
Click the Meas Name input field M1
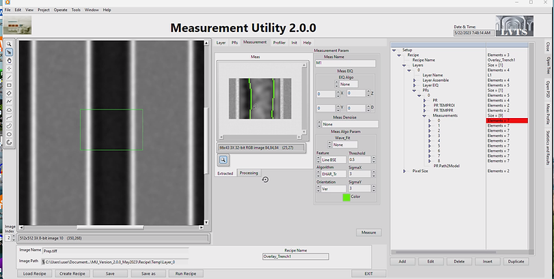[345, 63]
